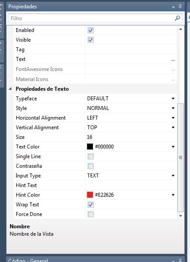Toggle the Visible checkbox
The height and width of the screenshot is (262, 190).
(91, 40)
